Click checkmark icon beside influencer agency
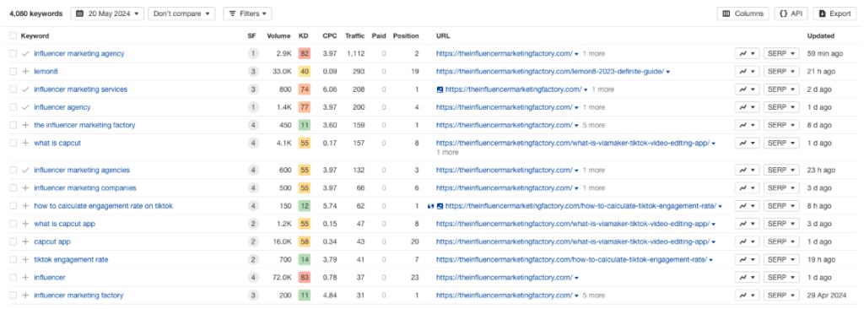Image resolution: width=864 pixels, height=309 pixels. click(25, 107)
